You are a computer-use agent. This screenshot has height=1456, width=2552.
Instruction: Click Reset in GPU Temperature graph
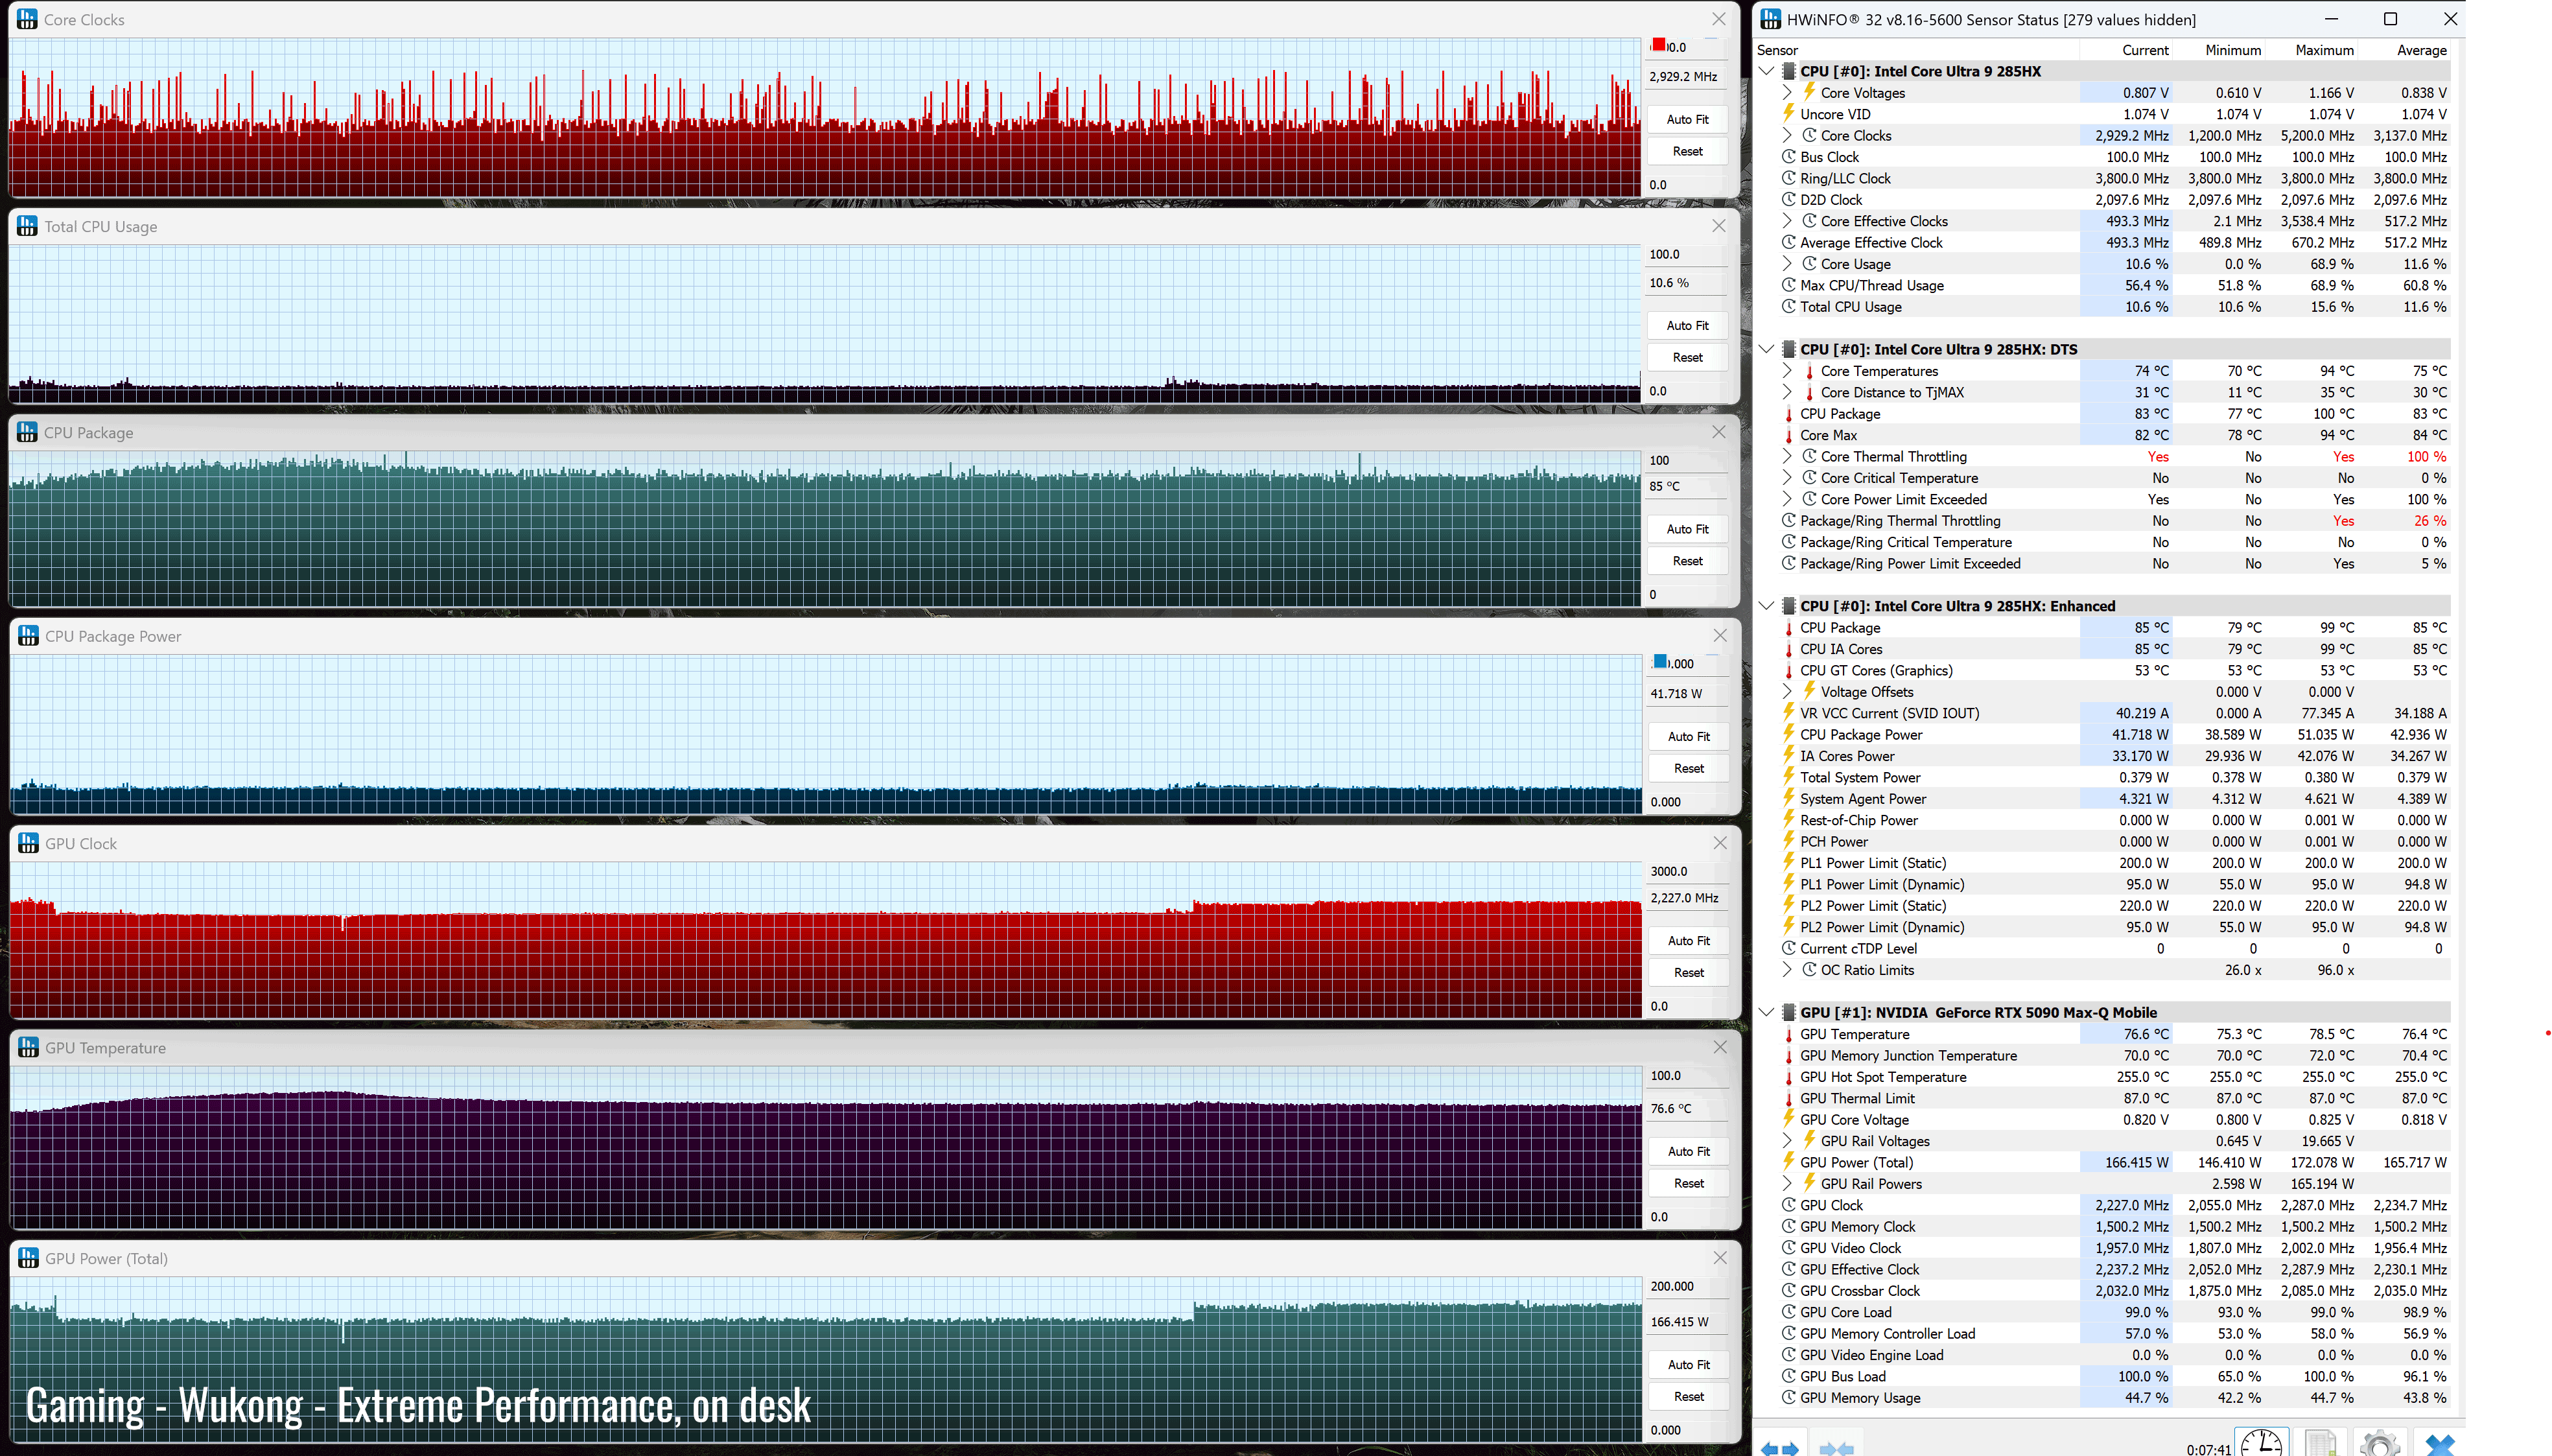(x=1689, y=1183)
